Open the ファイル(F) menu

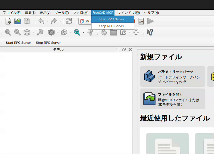pos(11,13)
